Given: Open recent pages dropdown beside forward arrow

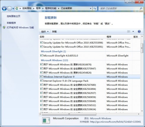Looking at the screenshot, I should coord(13,9).
